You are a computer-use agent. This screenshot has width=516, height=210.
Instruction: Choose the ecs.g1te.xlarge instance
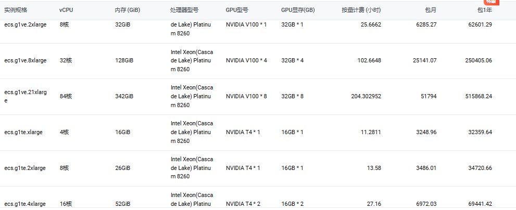pos(23,132)
